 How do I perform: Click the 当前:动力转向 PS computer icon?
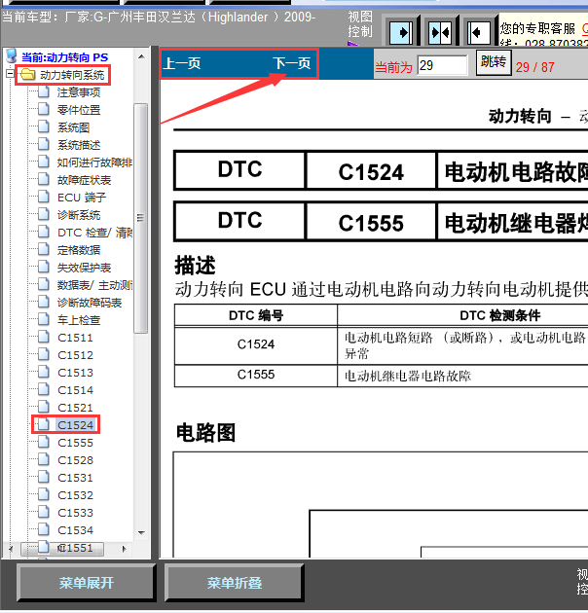coord(12,56)
